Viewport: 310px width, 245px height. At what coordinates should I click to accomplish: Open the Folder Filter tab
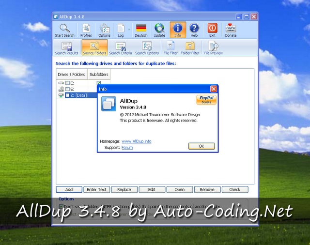190,47
